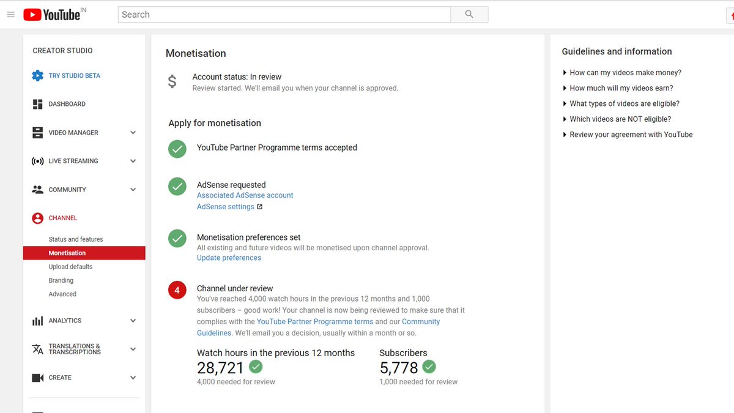Click '1,000 needed for review' text
This screenshot has height=413, width=734.
(x=418, y=382)
